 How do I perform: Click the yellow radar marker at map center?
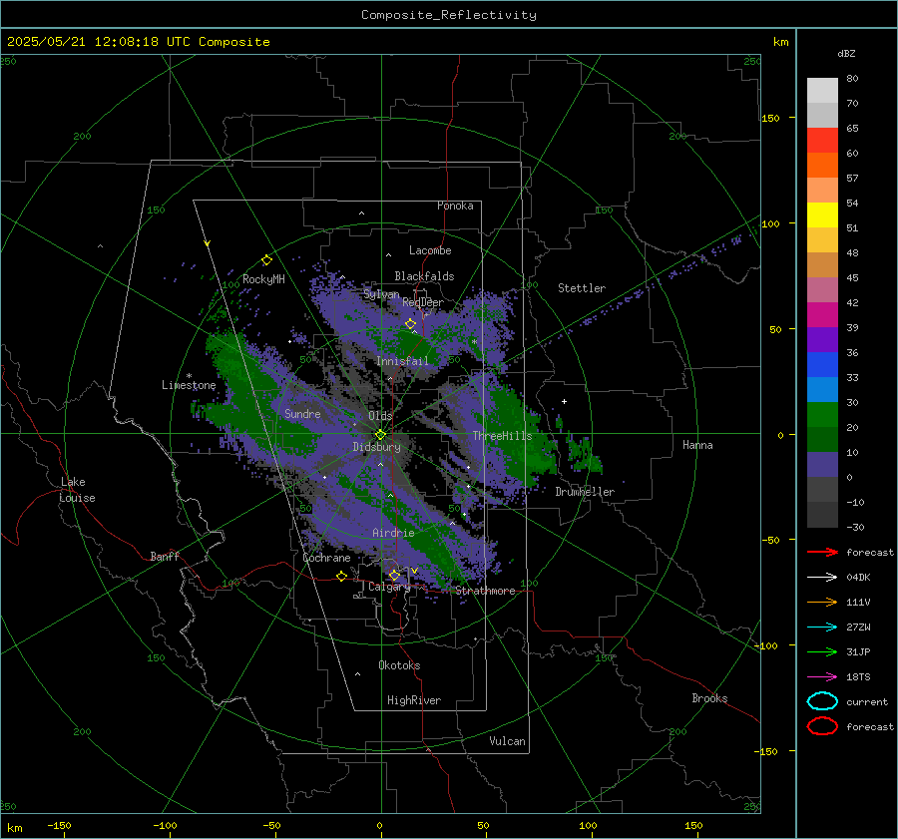(x=380, y=435)
